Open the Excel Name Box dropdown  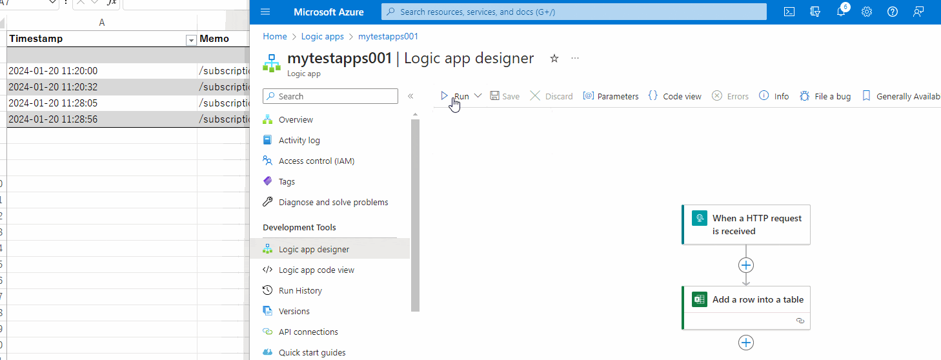(x=54, y=3)
